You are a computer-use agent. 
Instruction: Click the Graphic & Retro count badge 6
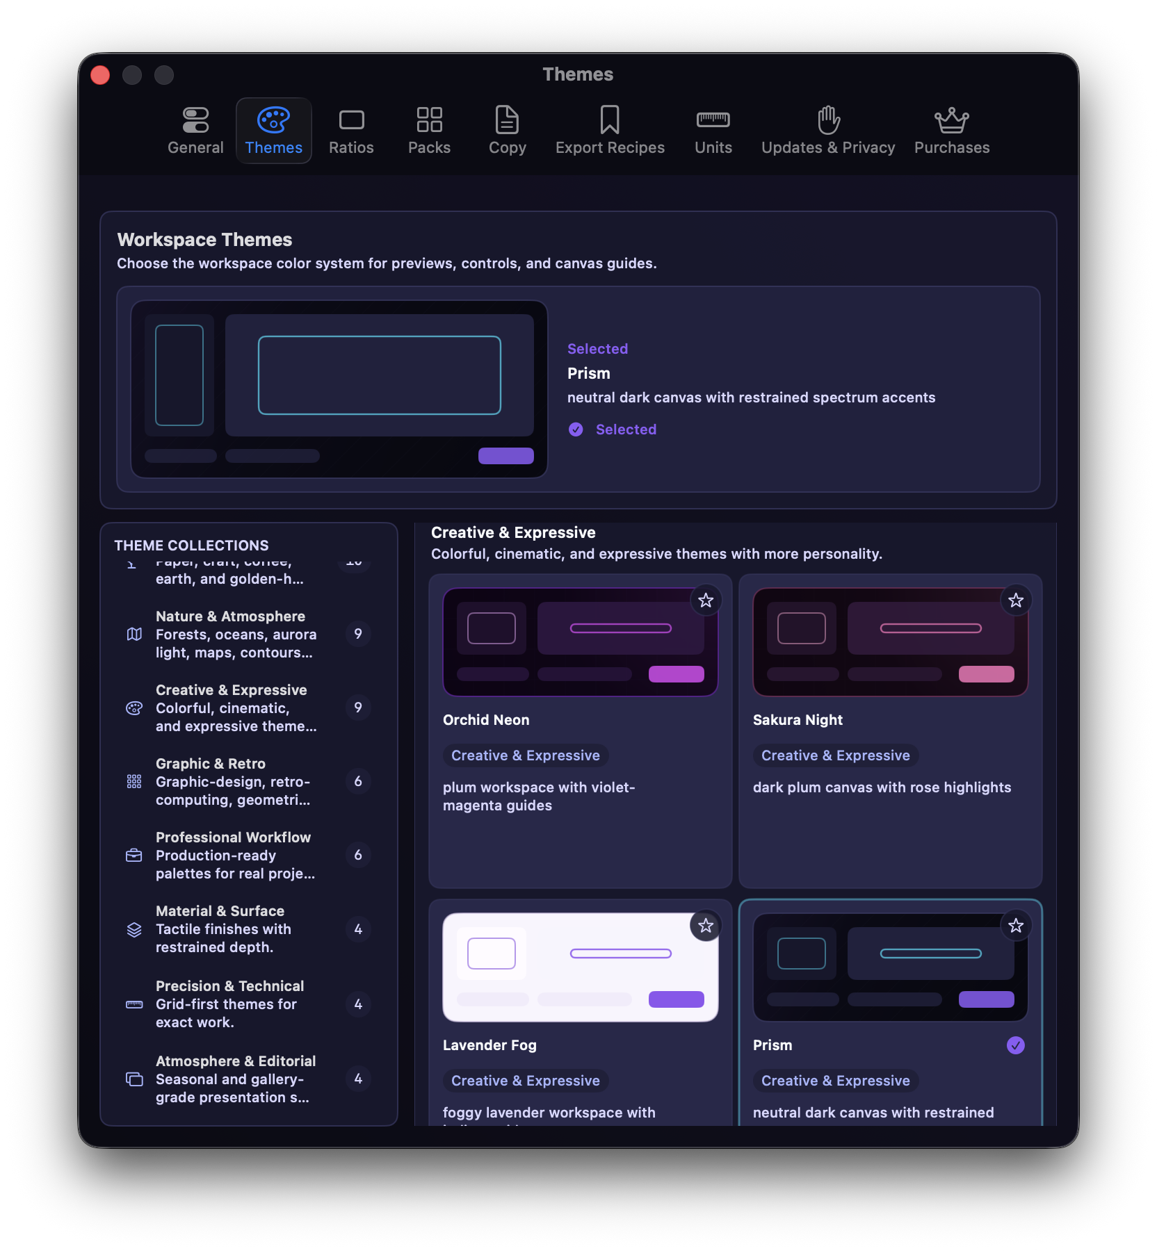click(358, 781)
